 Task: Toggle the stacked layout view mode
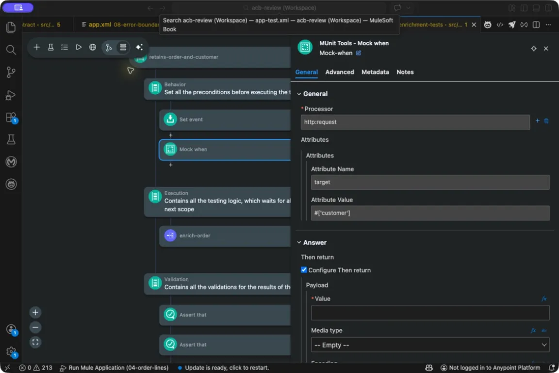[x=123, y=47]
